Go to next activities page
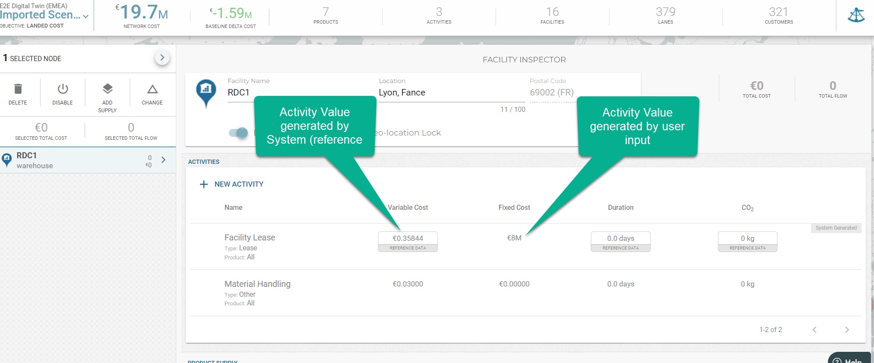The image size is (874, 363). (847, 330)
